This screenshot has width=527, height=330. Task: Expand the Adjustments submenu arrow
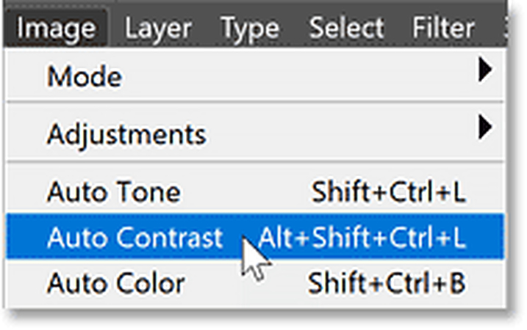pyautogui.click(x=484, y=130)
